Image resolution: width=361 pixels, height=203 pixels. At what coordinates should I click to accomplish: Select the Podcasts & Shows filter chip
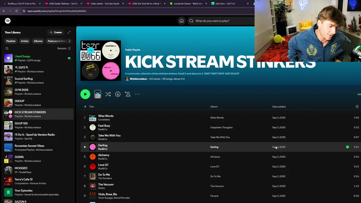[56, 41]
